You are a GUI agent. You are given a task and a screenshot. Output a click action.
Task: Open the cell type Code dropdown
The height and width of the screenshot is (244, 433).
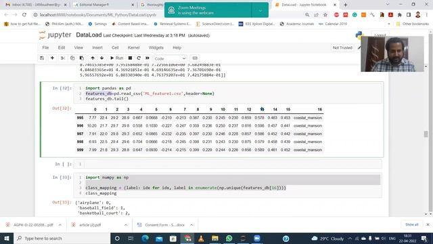pos(170,58)
